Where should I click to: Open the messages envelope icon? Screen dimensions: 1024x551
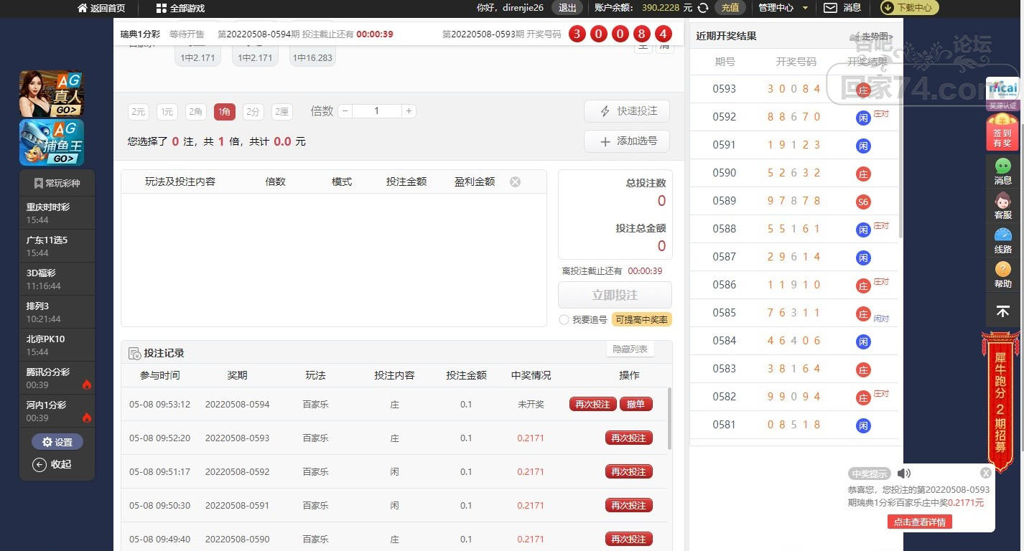click(830, 8)
